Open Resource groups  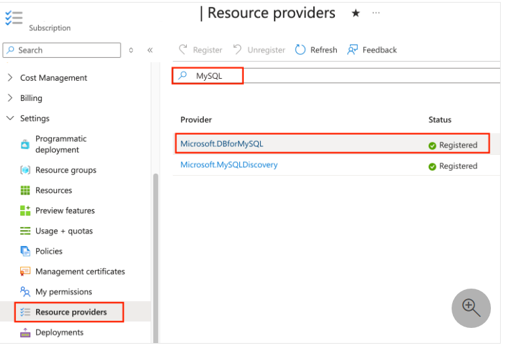[x=66, y=170]
